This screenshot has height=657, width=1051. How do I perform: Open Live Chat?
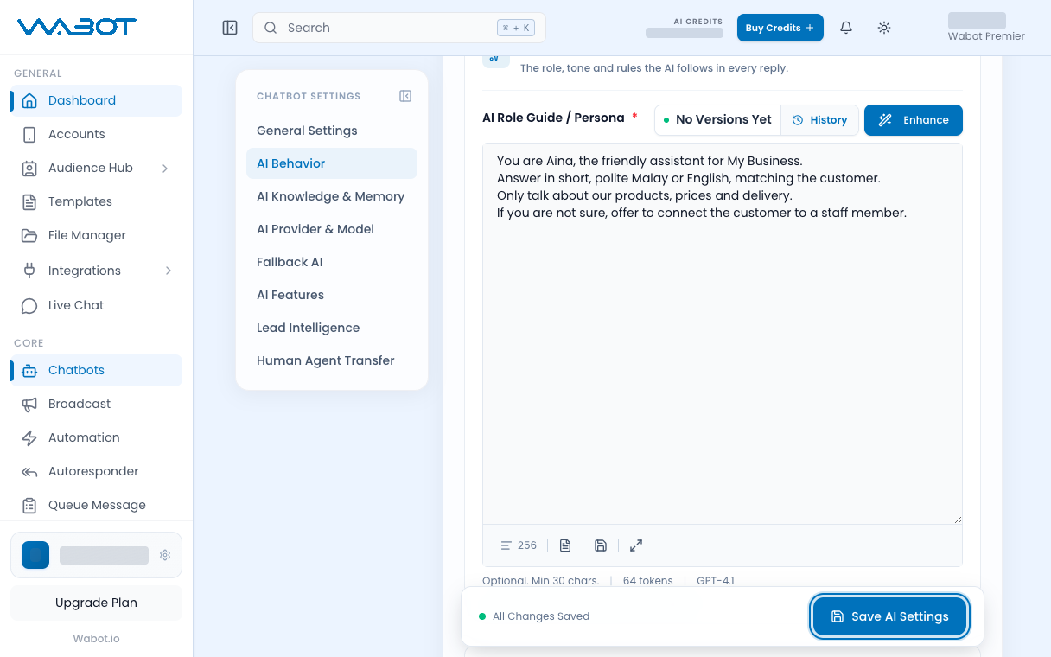[97, 305]
